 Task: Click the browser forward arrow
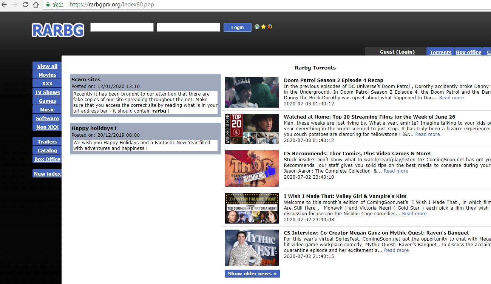15,5
